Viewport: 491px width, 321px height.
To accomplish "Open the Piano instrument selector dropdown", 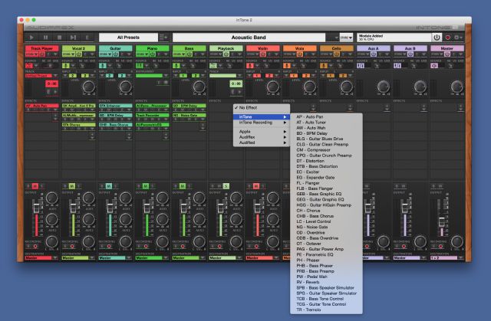I will coord(152,76).
